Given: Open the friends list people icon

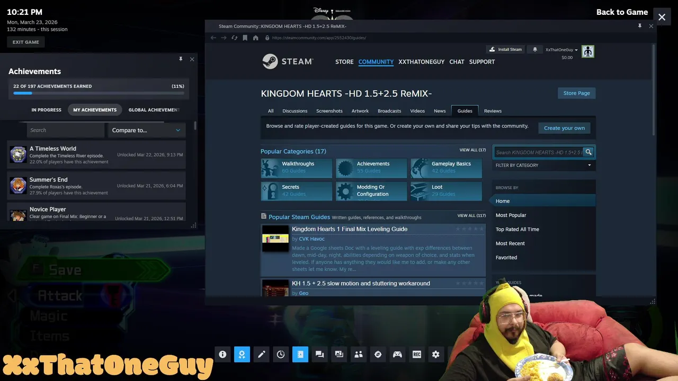Looking at the screenshot, I should pos(359,355).
